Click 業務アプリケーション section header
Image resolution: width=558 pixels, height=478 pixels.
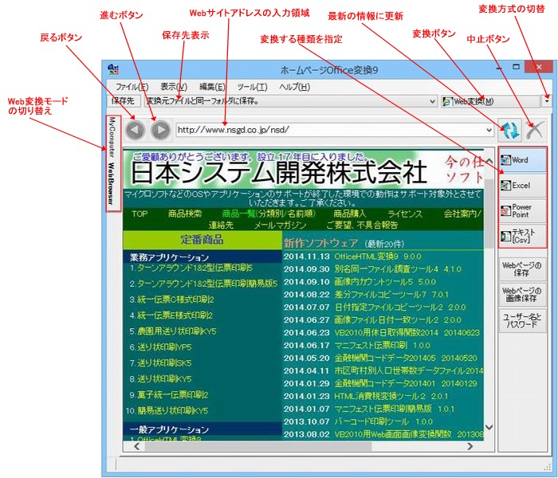(169, 257)
